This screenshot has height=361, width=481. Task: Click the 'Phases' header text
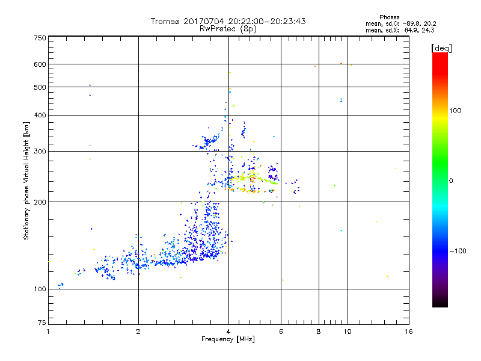click(389, 17)
